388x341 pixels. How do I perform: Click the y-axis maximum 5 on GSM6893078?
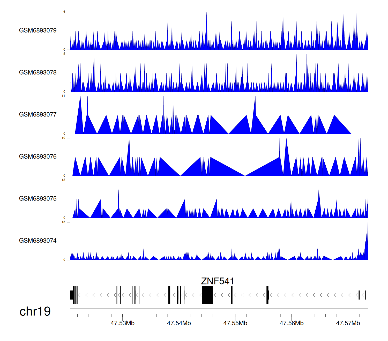pos(64,54)
